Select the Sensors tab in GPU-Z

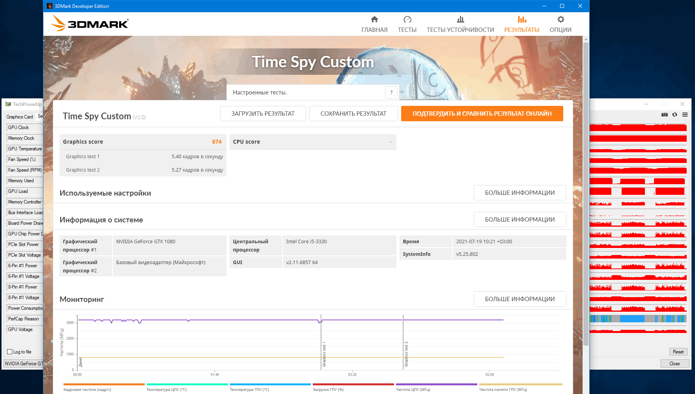(x=40, y=117)
